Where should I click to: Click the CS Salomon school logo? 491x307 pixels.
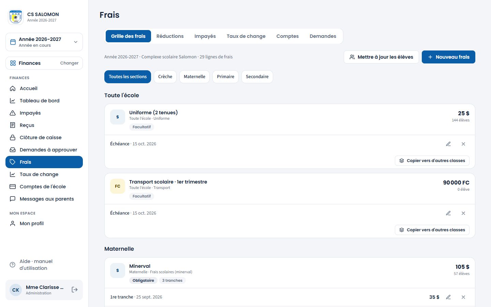(x=16, y=17)
